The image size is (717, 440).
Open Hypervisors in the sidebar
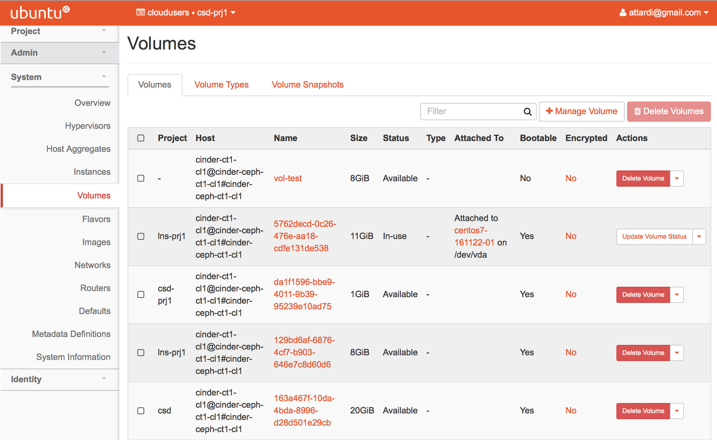(x=88, y=126)
